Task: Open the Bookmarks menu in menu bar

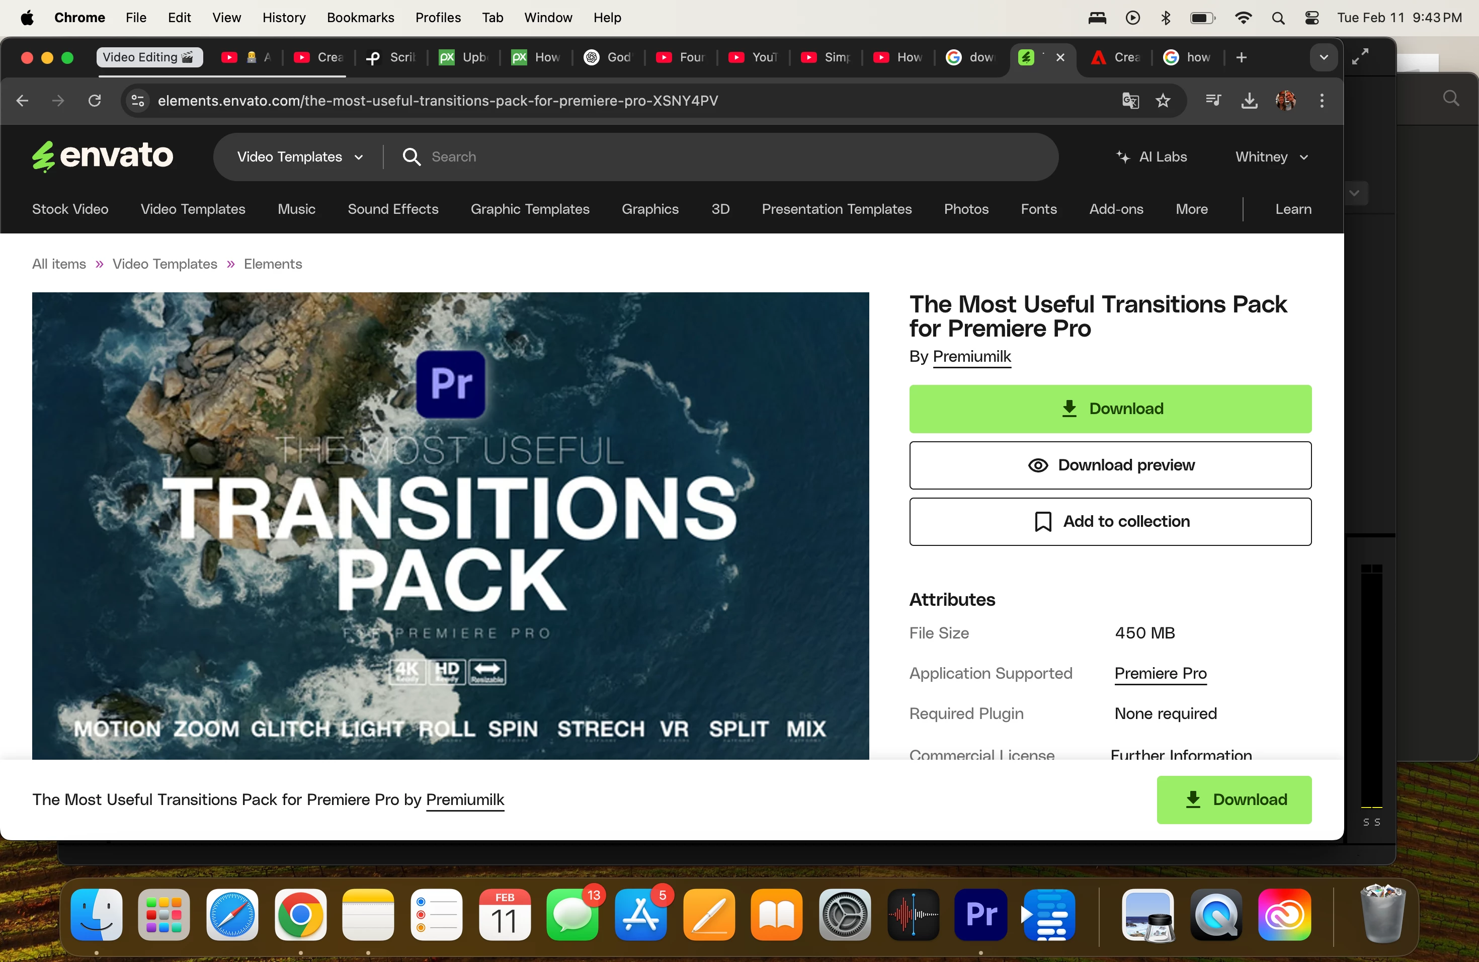Action: (360, 18)
